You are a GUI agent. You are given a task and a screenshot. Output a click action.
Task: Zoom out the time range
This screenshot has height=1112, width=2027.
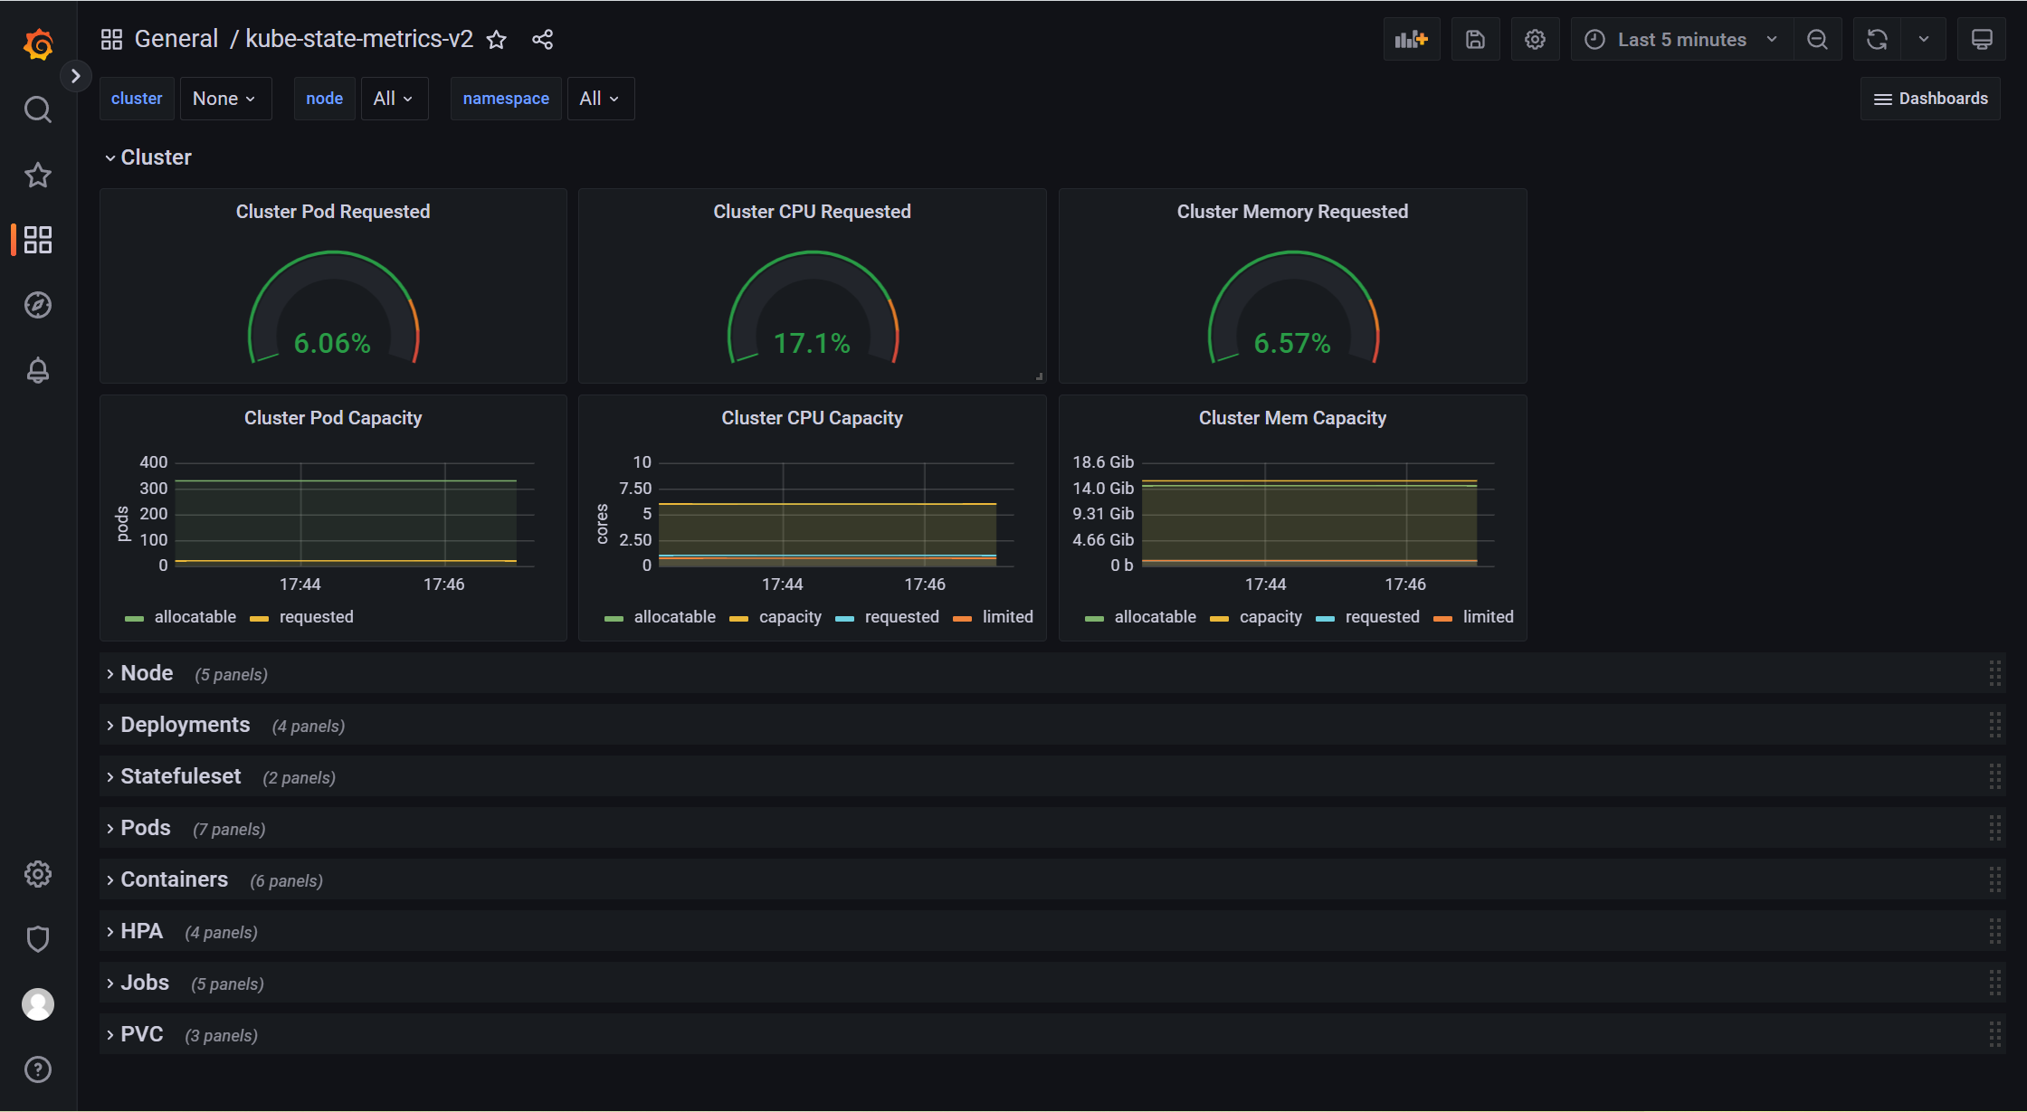[1817, 40]
